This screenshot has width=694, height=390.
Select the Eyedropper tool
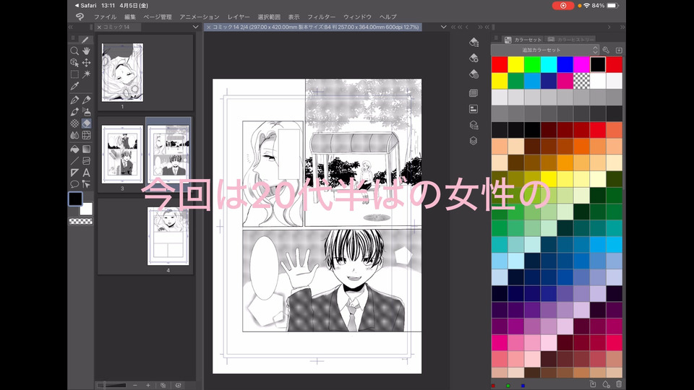click(74, 86)
